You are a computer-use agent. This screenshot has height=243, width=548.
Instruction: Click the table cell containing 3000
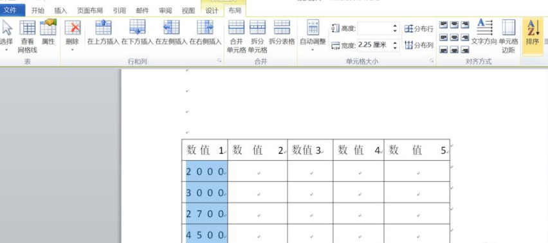[205, 192]
